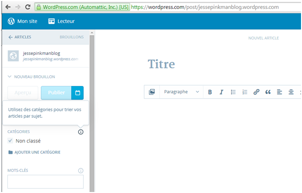Open jessepinkmanblog site name link

42,53
